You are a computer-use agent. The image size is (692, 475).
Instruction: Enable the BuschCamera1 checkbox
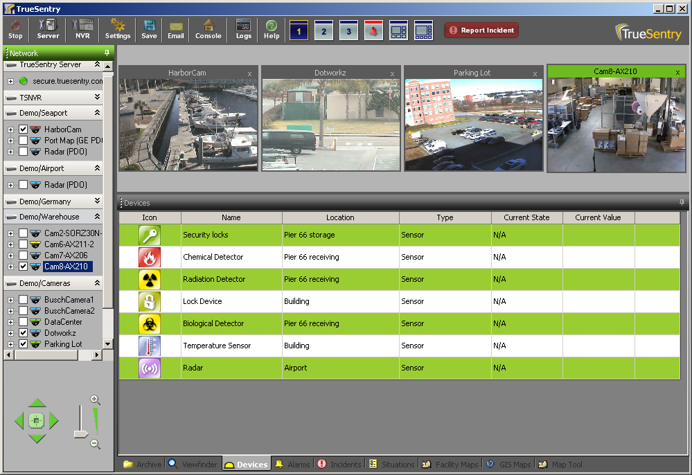24,300
